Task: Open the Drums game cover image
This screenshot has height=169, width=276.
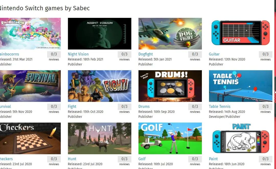Action: point(170,86)
